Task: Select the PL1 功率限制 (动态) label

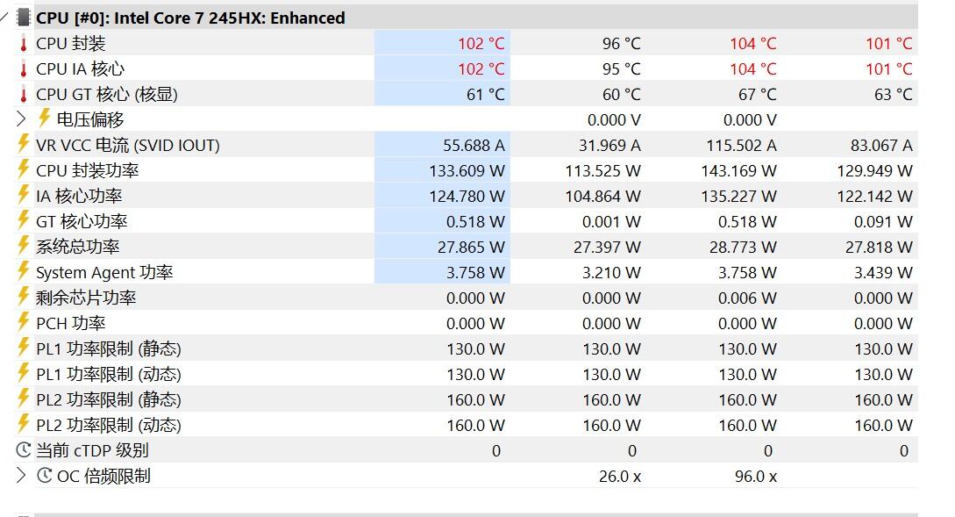Action: (x=109, y=374)
